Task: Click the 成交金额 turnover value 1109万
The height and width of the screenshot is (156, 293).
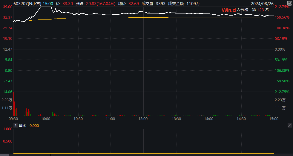Action: tap(193, 4)
